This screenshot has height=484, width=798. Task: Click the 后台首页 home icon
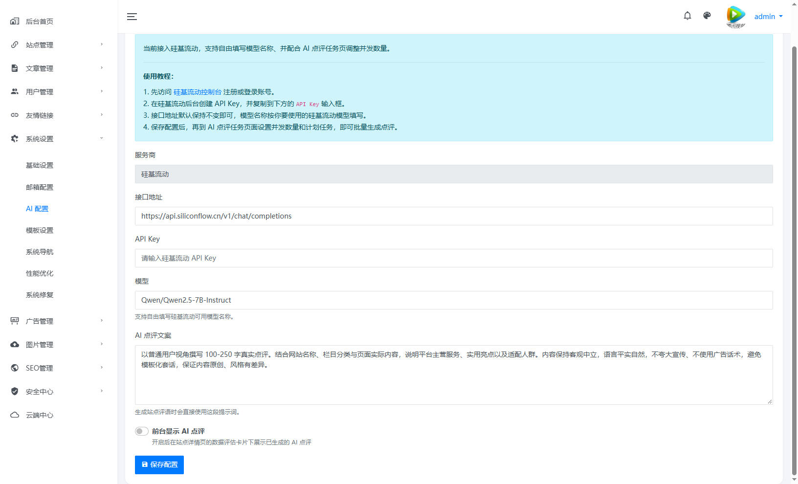[15, 21]
